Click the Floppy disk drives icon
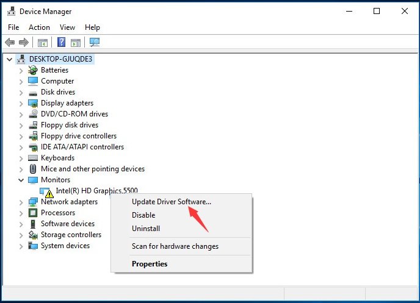The height and width of the screenshot is (303, 420). 33,125
